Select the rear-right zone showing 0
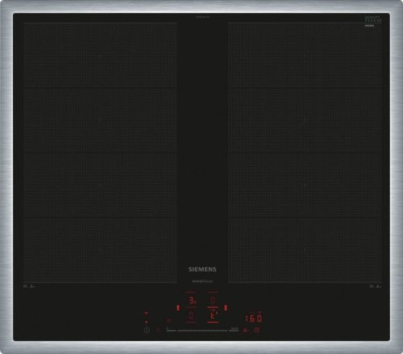The width and height of the screenshot is (403, 354). click(213, 300)
